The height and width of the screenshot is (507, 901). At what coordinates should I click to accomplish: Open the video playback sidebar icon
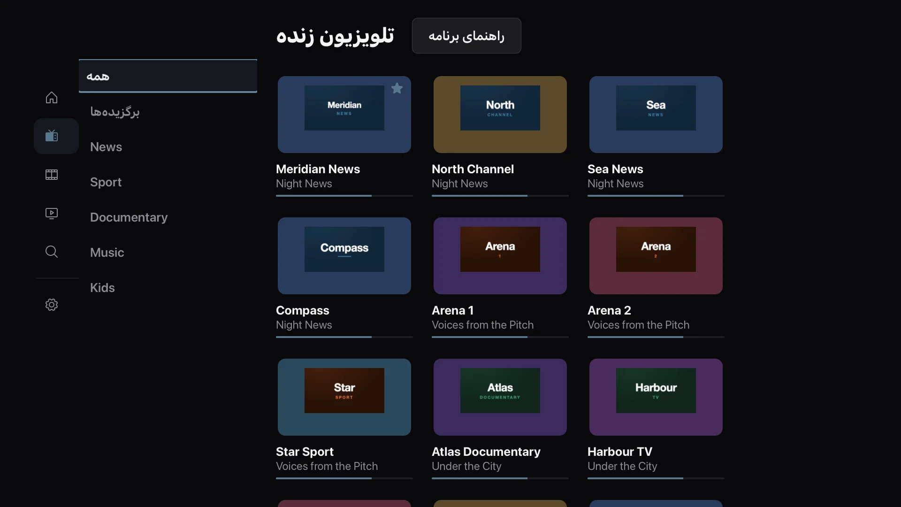tap(52, 213)
